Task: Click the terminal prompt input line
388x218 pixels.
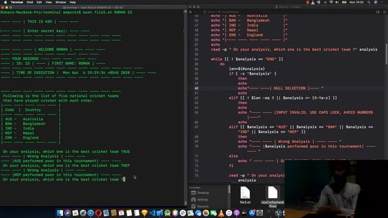Action: pos(64,179)
